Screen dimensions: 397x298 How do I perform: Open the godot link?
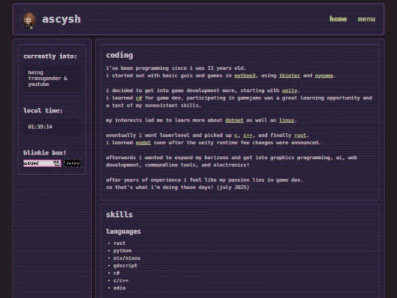[x=143, y=143]
